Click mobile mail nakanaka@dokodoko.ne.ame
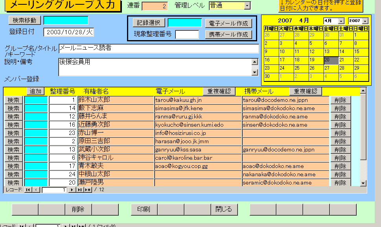The image size is (381, 227). [x=285, y=175]
